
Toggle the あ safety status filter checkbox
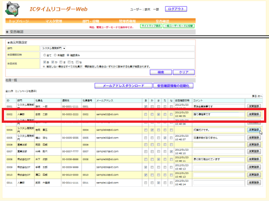pyautogui.click(x=45, y=62)
